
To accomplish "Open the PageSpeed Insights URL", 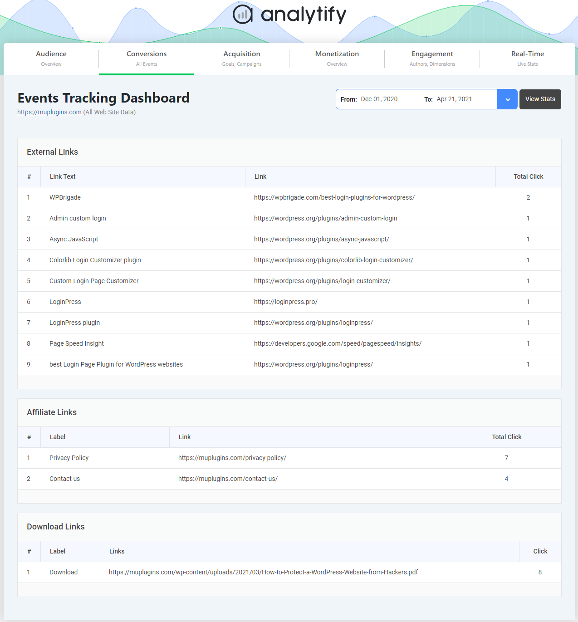I will pyautogui.click(x=338, y=343).
